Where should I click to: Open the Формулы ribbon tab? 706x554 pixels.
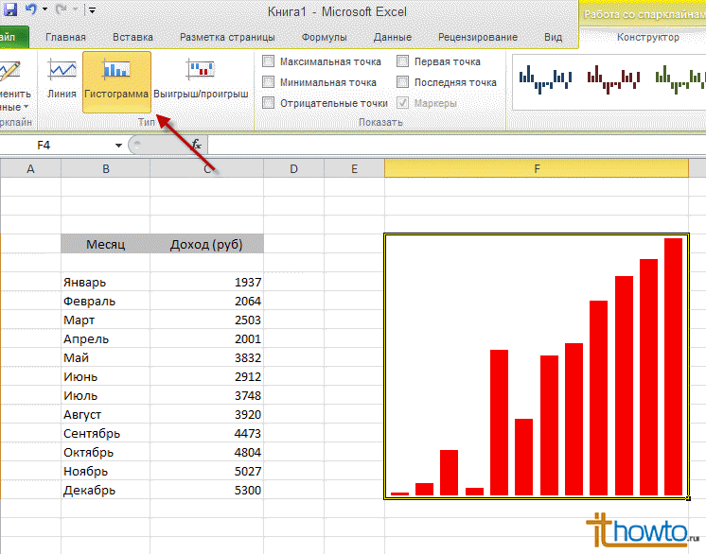pyautogui.click(x=325, y=37)
